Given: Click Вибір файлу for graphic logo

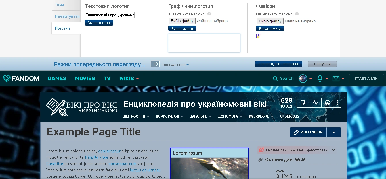Looking at the screenshot, I should [182, 21].
